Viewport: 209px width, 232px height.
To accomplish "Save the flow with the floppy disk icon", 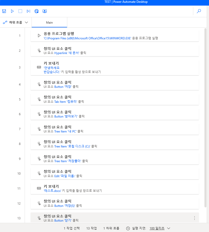I will 4,11.
